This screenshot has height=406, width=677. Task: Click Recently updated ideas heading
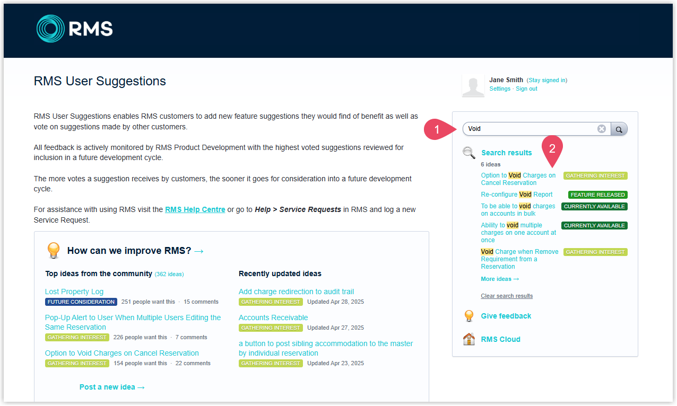(x=280, y=274)
